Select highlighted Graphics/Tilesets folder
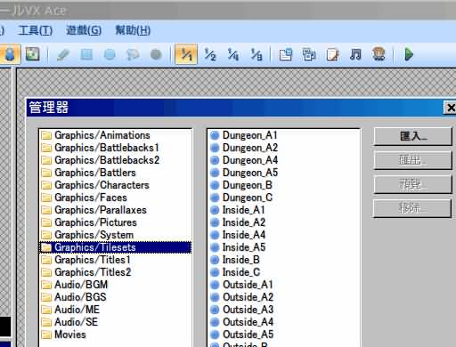456x347 pixels. (115, 247)
